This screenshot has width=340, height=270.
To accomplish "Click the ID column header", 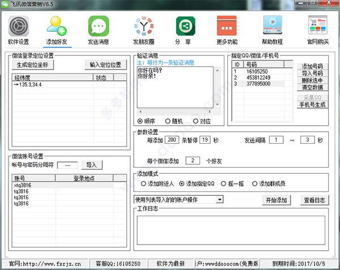I will click(238, 65).
